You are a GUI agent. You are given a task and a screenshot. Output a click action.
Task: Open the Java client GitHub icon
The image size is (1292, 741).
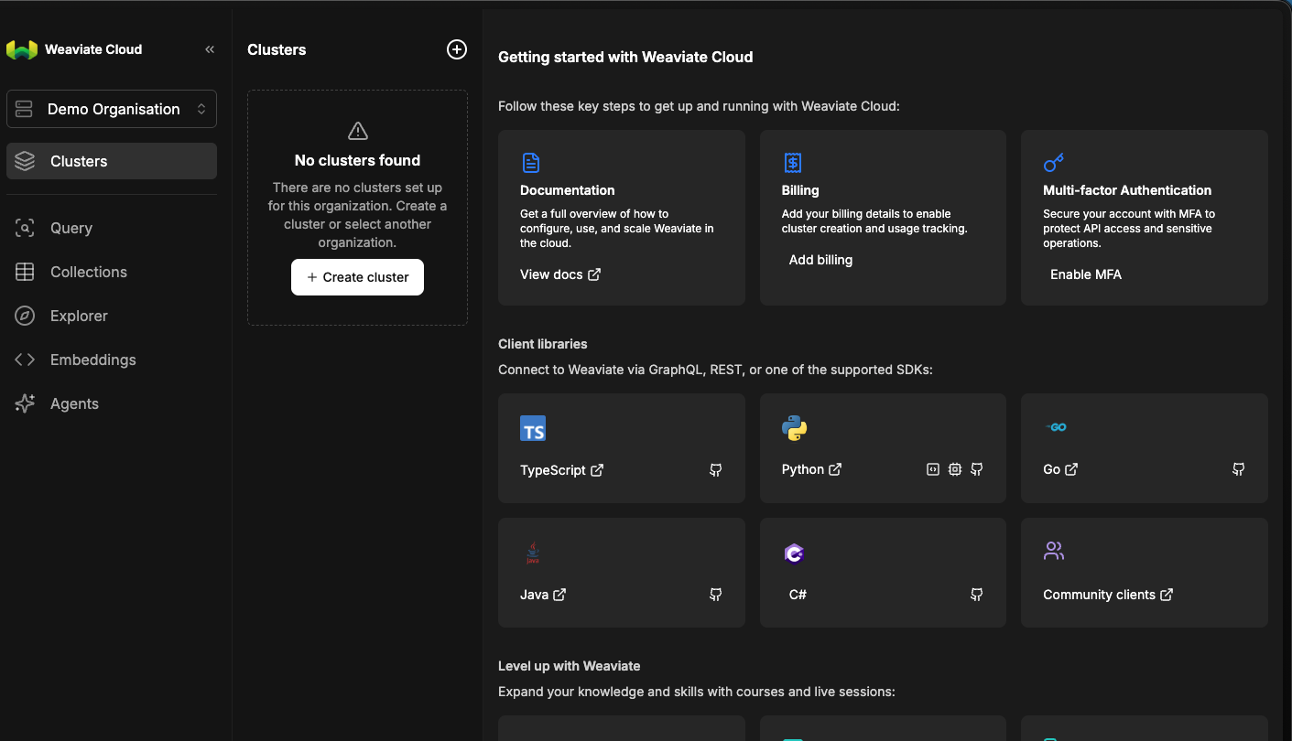click(x=716, y=595)
